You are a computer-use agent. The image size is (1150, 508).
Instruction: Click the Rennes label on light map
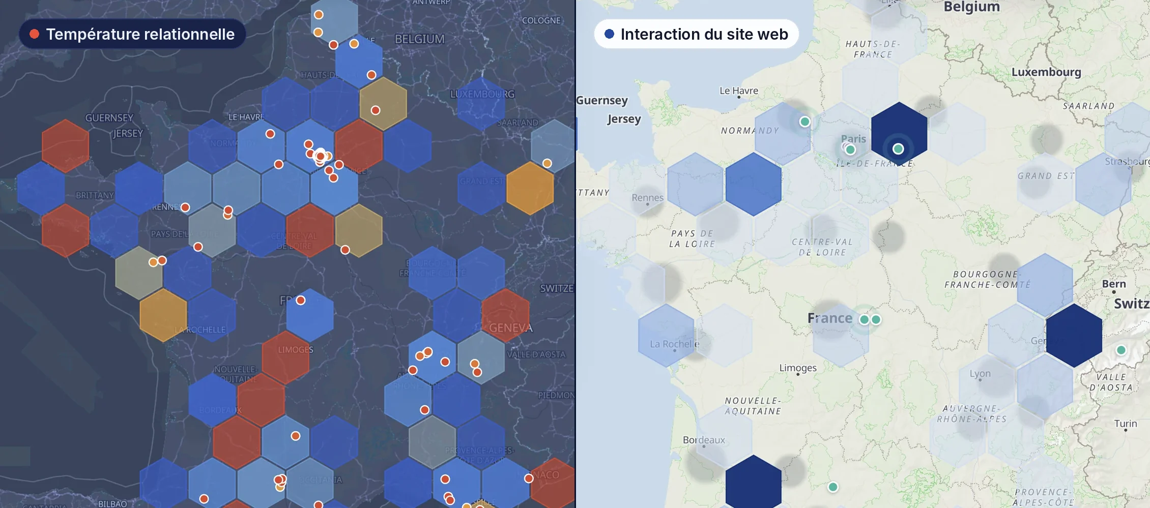pyautogui.click(x=647, y=197)
